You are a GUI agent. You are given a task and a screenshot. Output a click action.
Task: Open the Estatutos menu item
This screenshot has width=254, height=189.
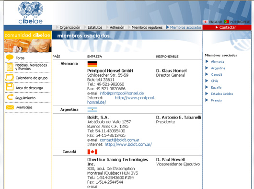(x=95, y=27)
